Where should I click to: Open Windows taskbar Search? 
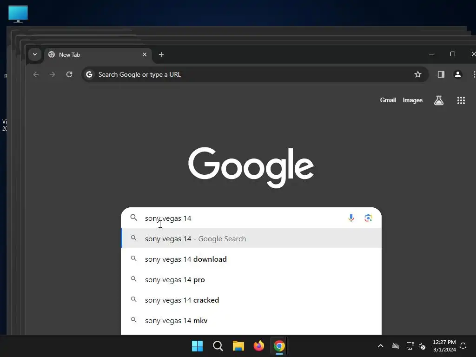pos(218,346)
